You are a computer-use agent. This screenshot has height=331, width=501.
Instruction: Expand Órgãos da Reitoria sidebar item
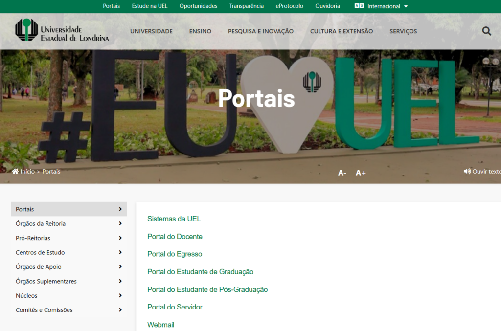pos(120,224)
